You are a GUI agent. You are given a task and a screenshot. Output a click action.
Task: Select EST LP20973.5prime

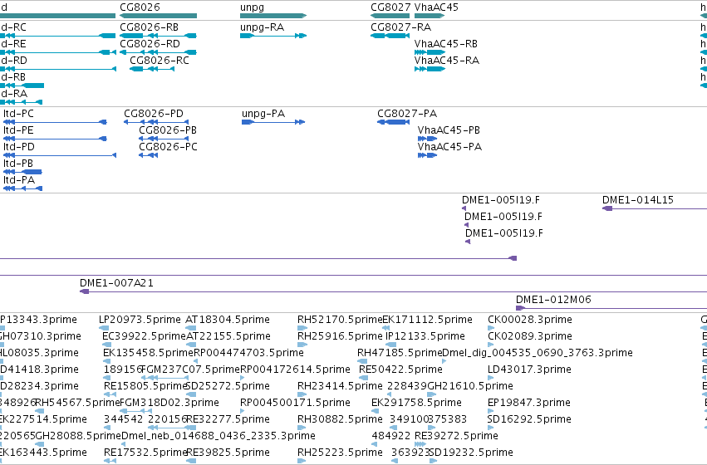click(140, 320)
